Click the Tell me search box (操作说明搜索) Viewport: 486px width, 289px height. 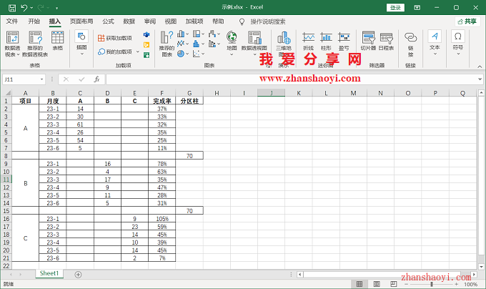pyautogui.click(x=268, y=21)
